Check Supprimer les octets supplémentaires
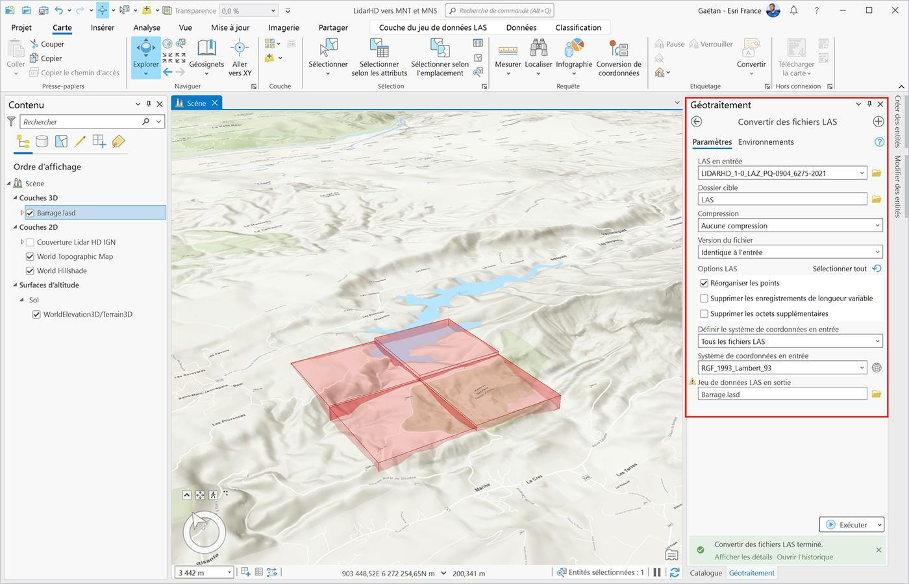The height and width of the screenshot is (584, 909). pos(704,313)
